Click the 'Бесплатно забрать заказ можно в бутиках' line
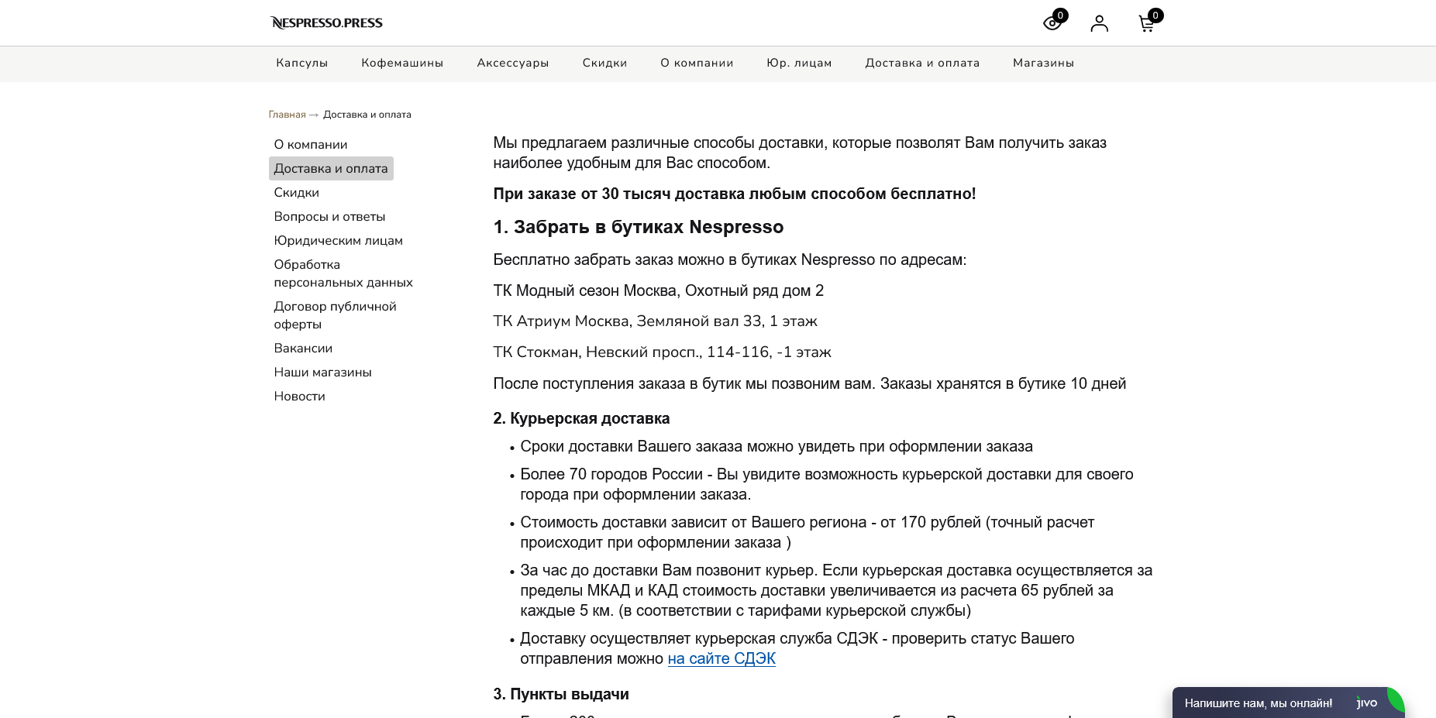1436x718 pixels. [x=730, y=259]
